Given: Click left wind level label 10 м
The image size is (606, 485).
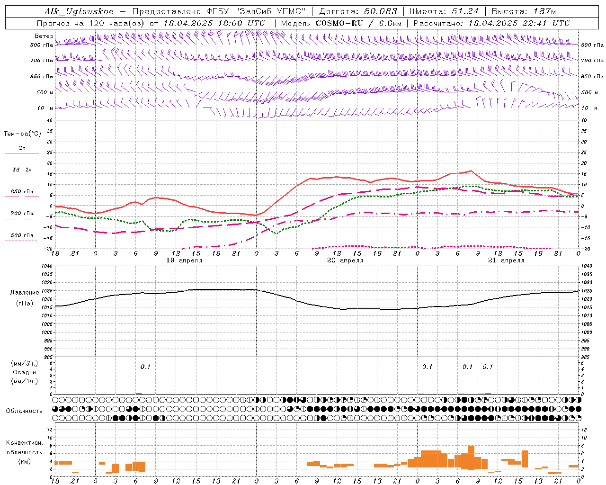Looking at the screenshot, I should 46,108.
